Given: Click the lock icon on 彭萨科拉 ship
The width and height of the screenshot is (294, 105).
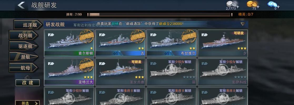Looking at the screenshot, I should [x=223, y=70].
